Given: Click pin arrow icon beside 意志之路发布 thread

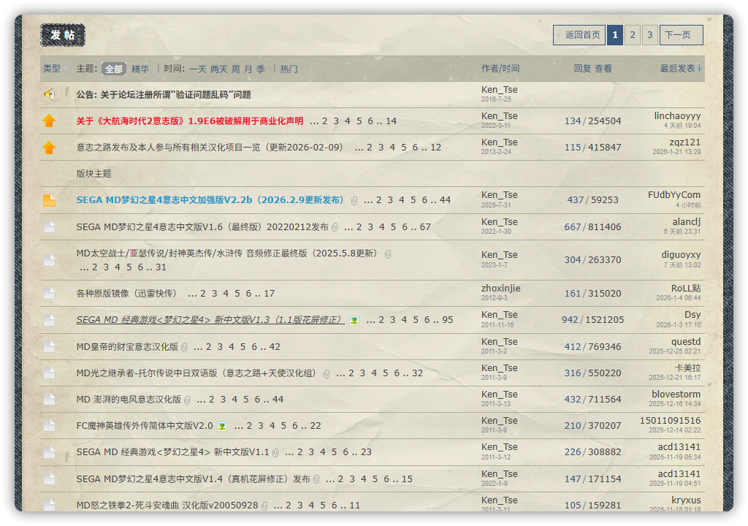Looking at the screenshot, I should pos(49,148).
